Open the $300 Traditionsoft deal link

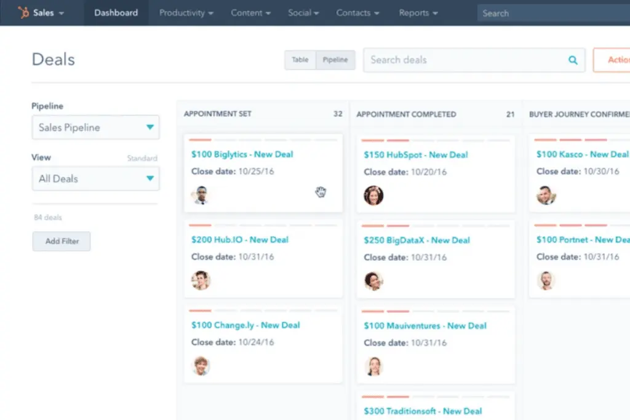point(423,411)
